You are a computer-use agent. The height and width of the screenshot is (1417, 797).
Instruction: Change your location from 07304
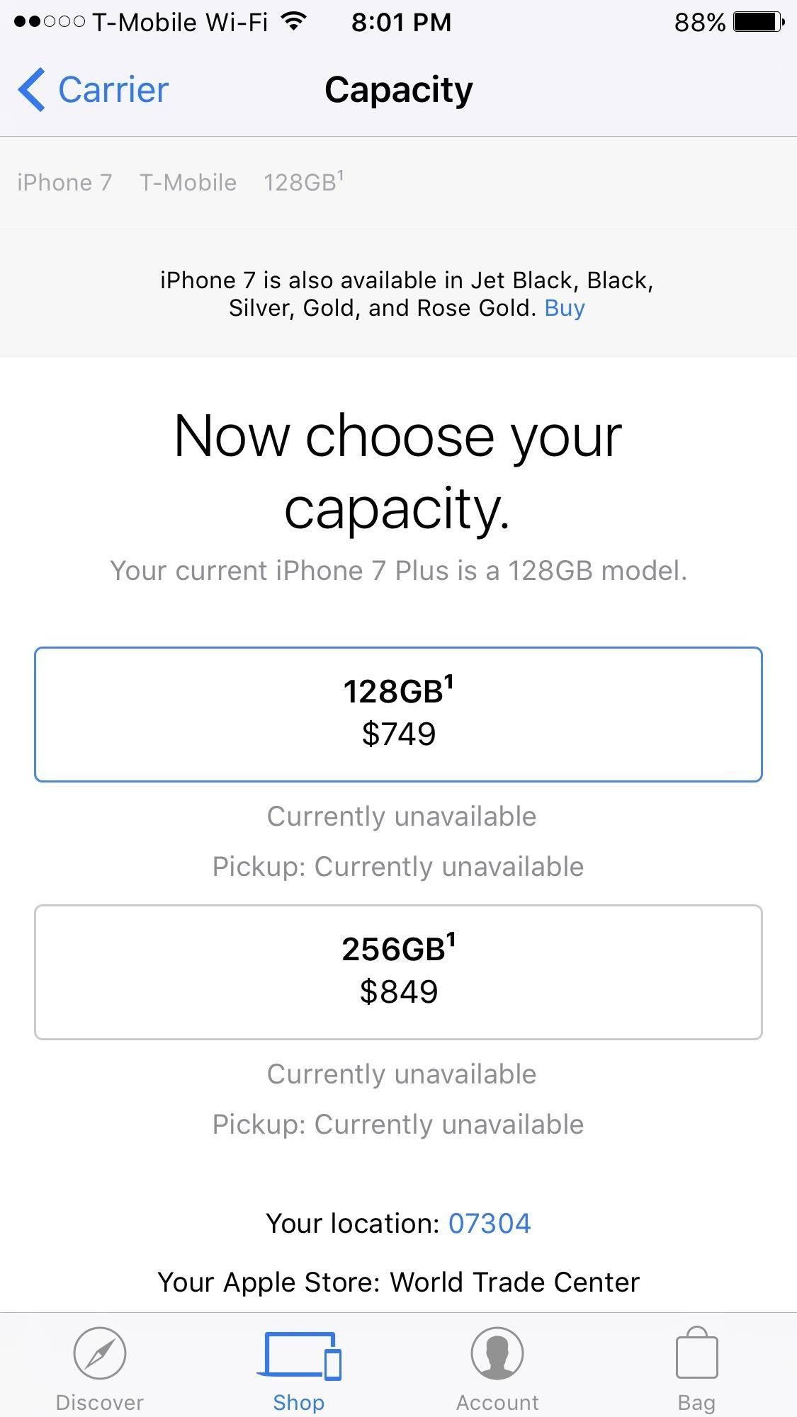[490, 1222]
